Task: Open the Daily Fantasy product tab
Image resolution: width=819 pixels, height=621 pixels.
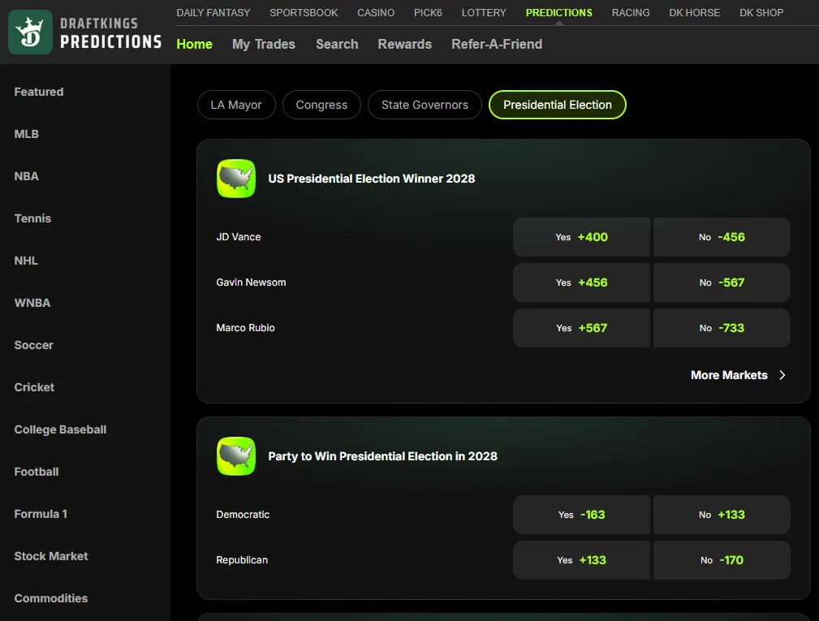Action: point(213,12)
